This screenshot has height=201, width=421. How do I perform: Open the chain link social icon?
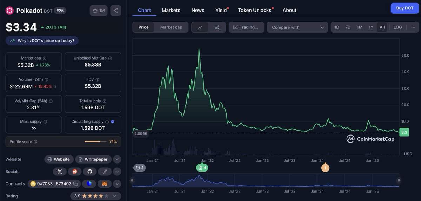pyautogui.click(x=105, y=172)
